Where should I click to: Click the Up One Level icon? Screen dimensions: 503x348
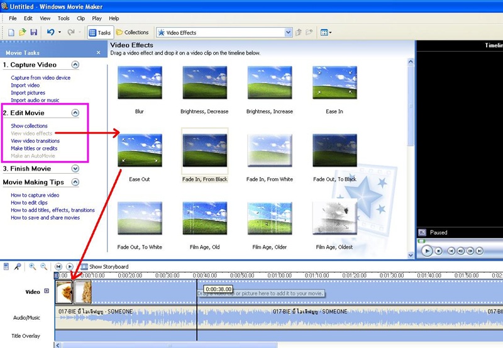[x=298, y=32]
